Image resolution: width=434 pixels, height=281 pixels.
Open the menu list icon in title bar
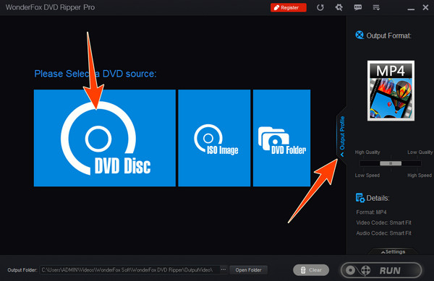coord(376,7)
